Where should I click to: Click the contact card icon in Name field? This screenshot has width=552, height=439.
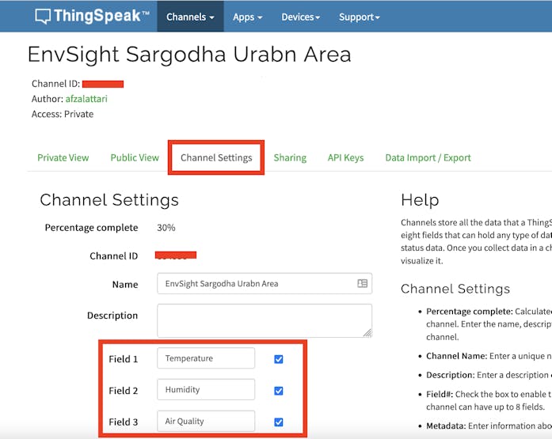[362, 283]
